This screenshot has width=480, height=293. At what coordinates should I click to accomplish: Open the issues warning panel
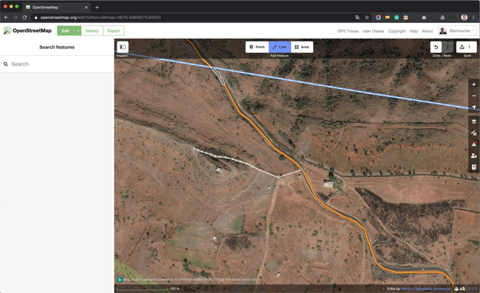tap(474, 144)
